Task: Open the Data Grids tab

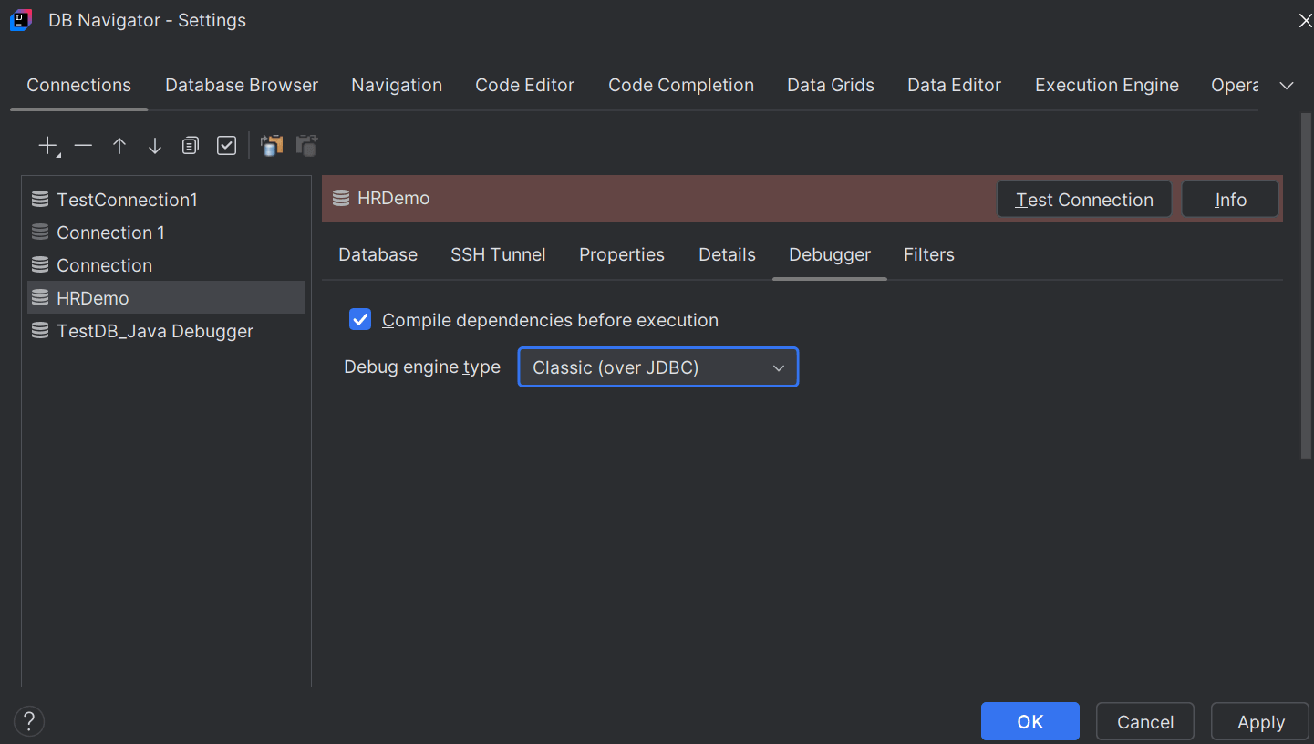Action: (x=831, y=86)
